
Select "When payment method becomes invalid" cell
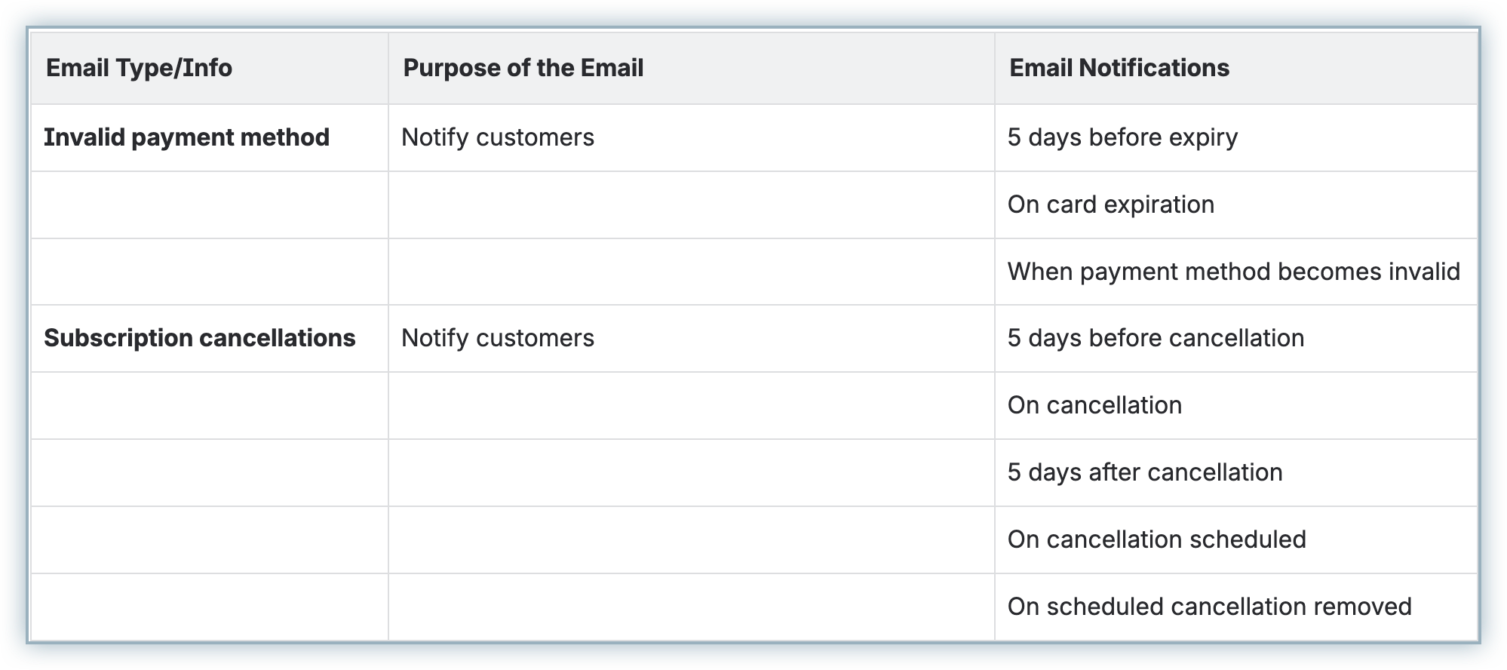pos(1233,272)
